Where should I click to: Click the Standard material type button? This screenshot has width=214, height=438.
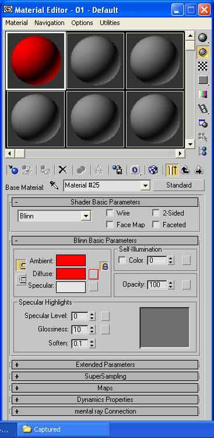pyautogui.click(x=179, y=185)
